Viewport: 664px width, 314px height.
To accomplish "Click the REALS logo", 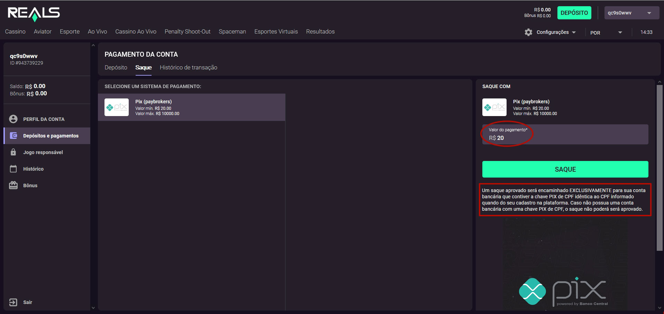I will click(x=34, y=14).
